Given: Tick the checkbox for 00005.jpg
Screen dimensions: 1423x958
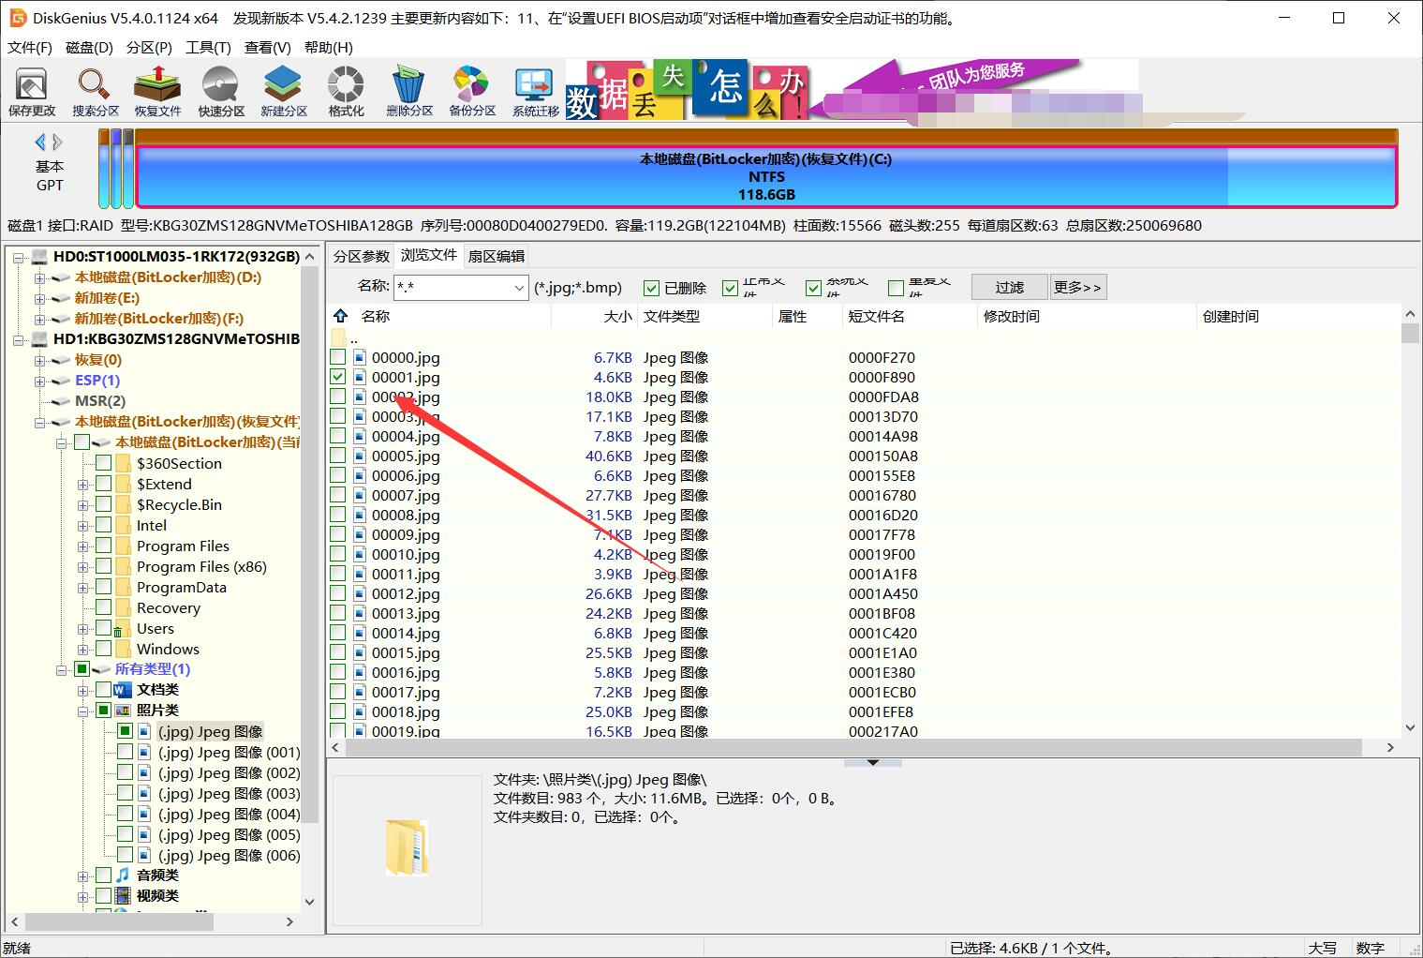Looking at the screenshot, I should 338,456.
